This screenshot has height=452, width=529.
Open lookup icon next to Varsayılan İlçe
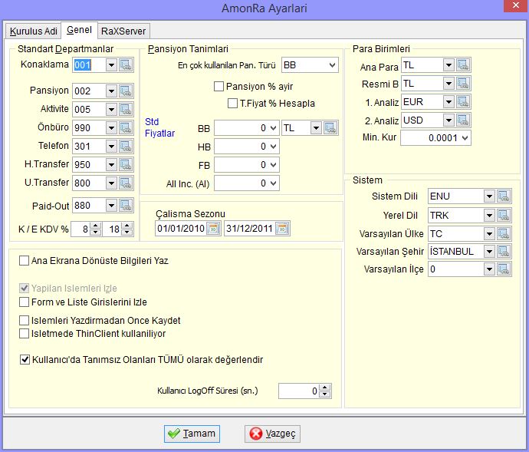click(x=504, y=269)
